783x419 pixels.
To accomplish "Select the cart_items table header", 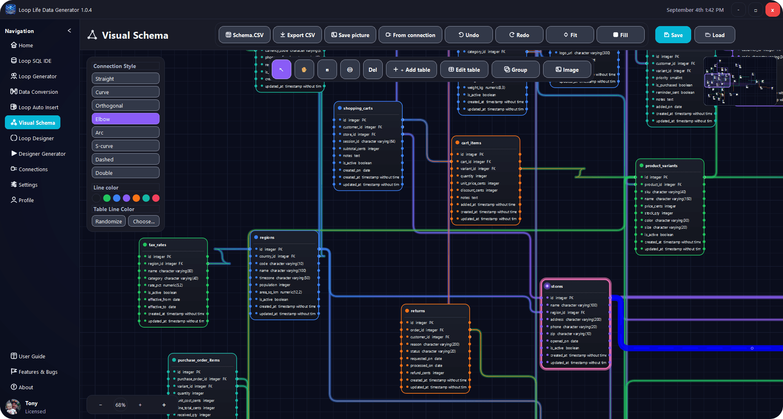I will tap(486, 143).
